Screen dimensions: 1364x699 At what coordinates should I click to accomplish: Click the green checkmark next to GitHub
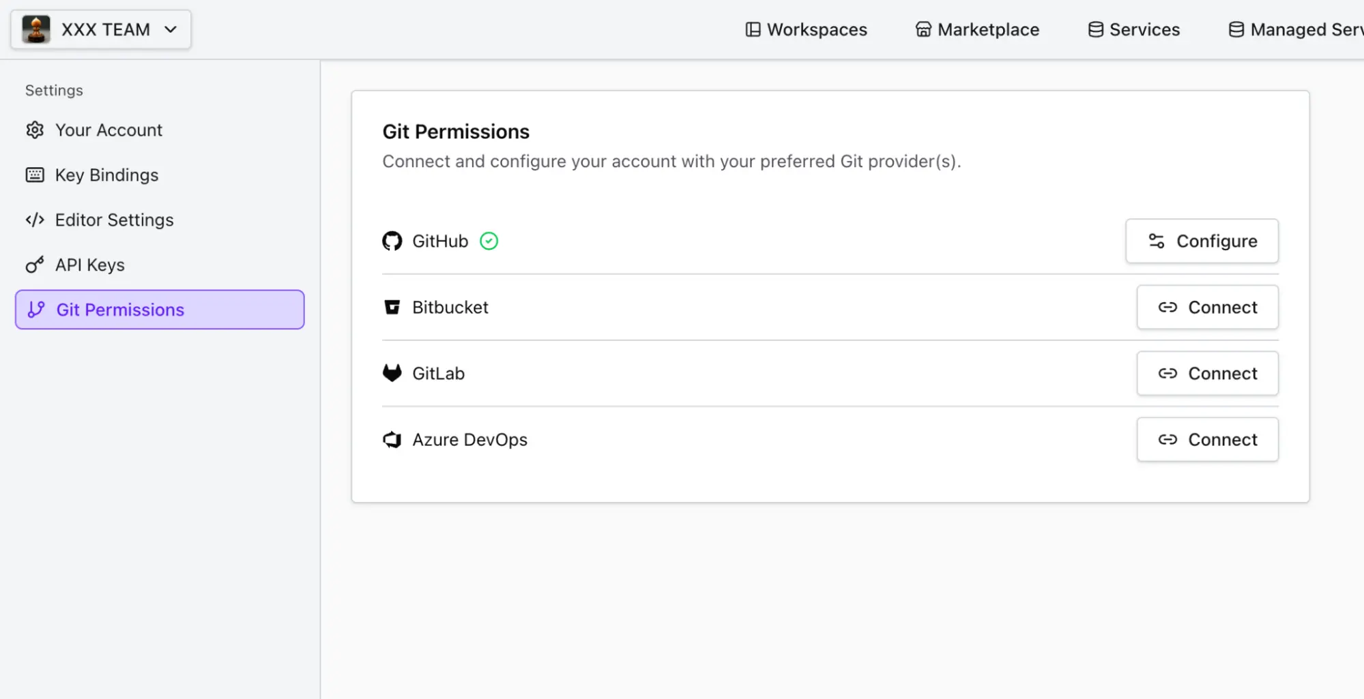point(489,241)
